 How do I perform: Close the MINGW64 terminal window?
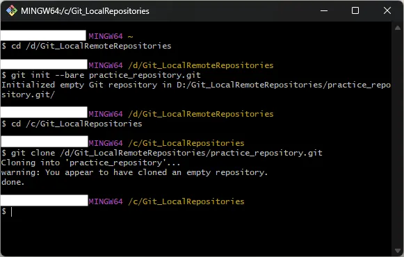coord(387,11)
